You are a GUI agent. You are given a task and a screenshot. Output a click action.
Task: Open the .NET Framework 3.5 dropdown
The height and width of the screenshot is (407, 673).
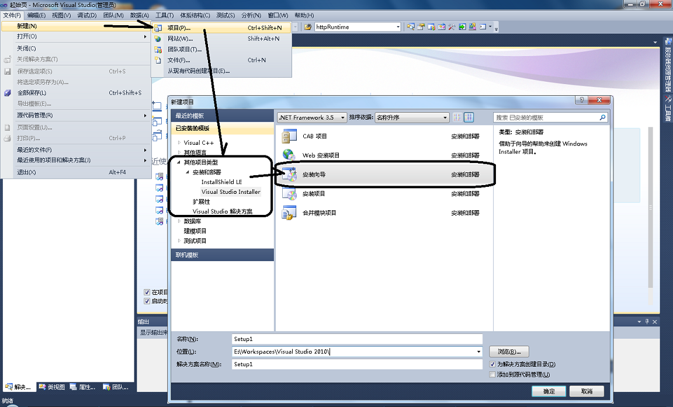[x=342, y=117]
